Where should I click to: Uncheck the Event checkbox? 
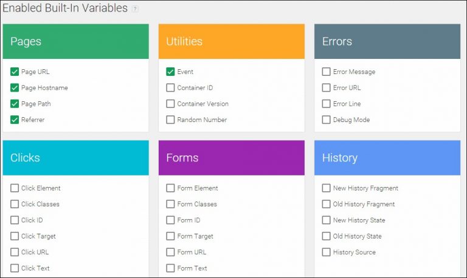pos(170,72)
